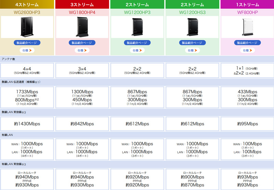
Task: Click the WG1200HP3 router image
Action: click(137, 27)
